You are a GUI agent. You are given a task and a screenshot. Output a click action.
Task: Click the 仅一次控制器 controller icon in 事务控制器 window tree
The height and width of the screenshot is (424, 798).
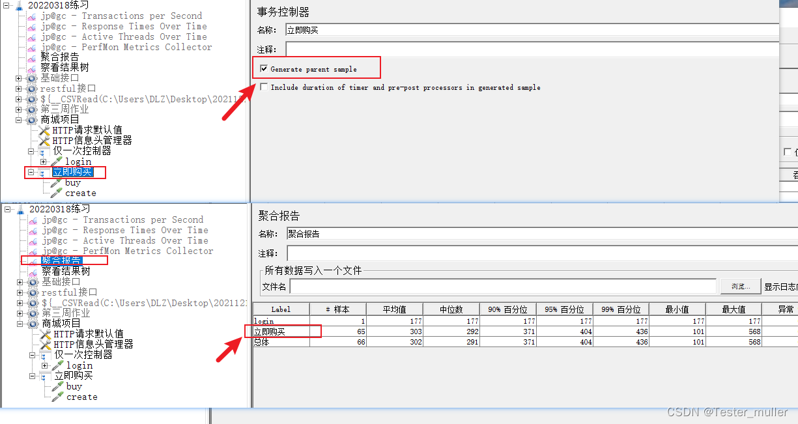(44, 151)
